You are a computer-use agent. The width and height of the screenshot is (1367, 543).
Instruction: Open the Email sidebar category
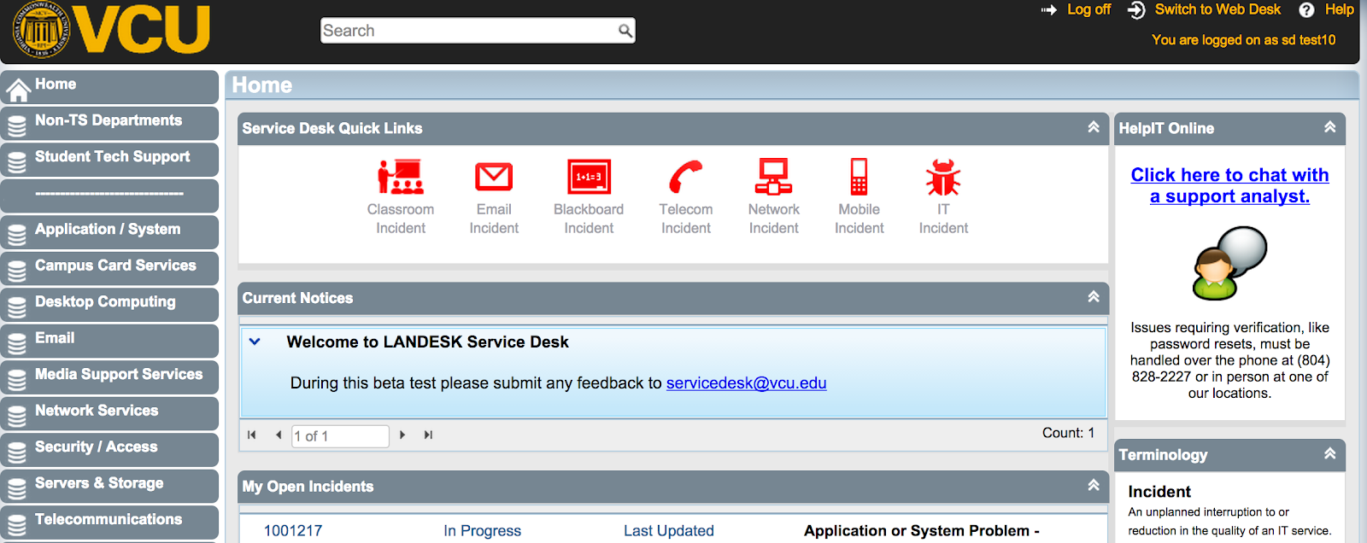109,341
